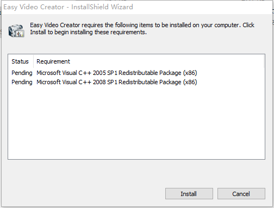Start installation with the Install button
274x208 pixels.
point(189,194)
